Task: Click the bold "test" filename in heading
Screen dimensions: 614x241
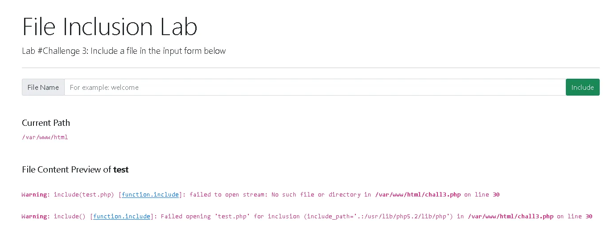Action: 121,170
